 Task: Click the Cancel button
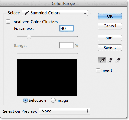pos(110,26)
